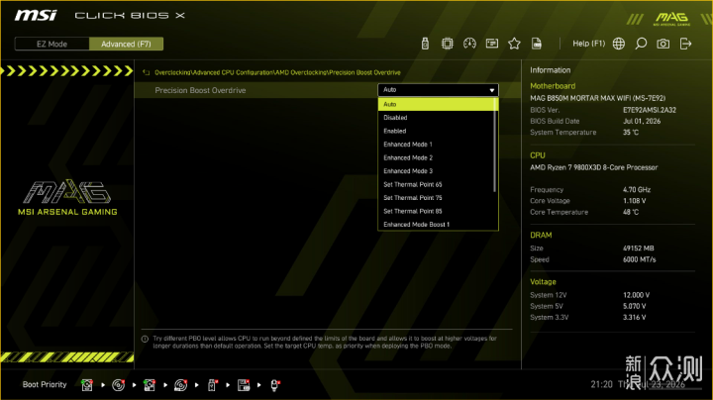Change language with the globe icon
This screenshot has height=400, width=713.
pyautogui.click(x=618, y=44)
